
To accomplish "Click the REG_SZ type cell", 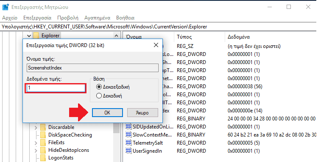I will [x=185, y=46].
